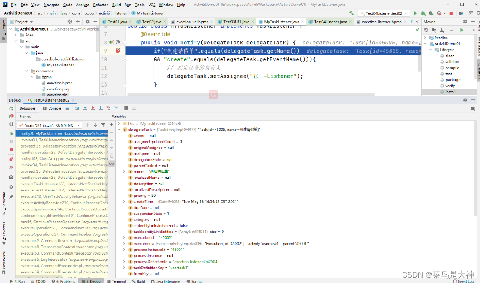Open the Spring tool window
Viewport: 480px width, 283px height.
(x=194, y=281)
